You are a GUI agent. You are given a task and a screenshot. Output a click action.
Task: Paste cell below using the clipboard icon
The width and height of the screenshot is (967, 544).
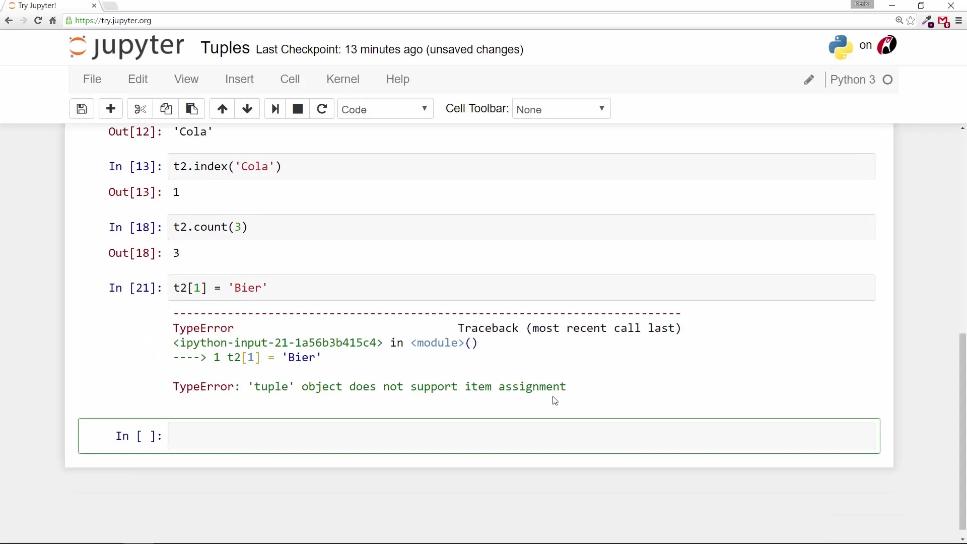[192, 109]
